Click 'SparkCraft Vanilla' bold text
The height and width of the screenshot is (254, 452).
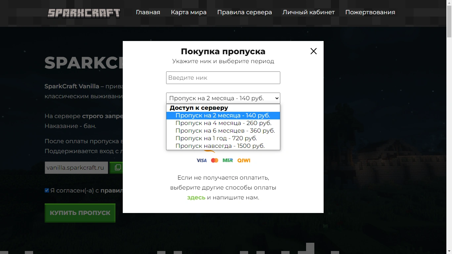click(x=72, y=86)
